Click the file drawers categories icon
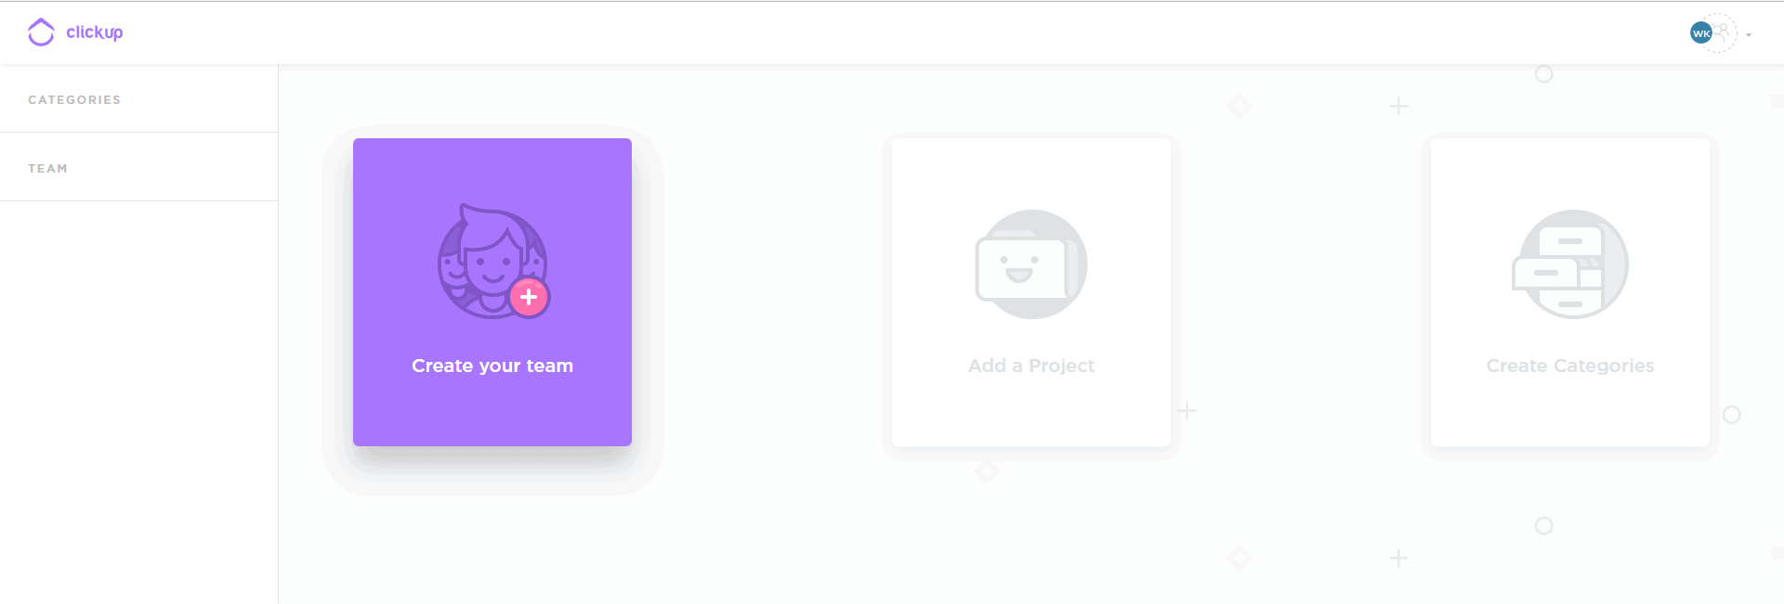Screen dimensions: 1784x604 1570,264
